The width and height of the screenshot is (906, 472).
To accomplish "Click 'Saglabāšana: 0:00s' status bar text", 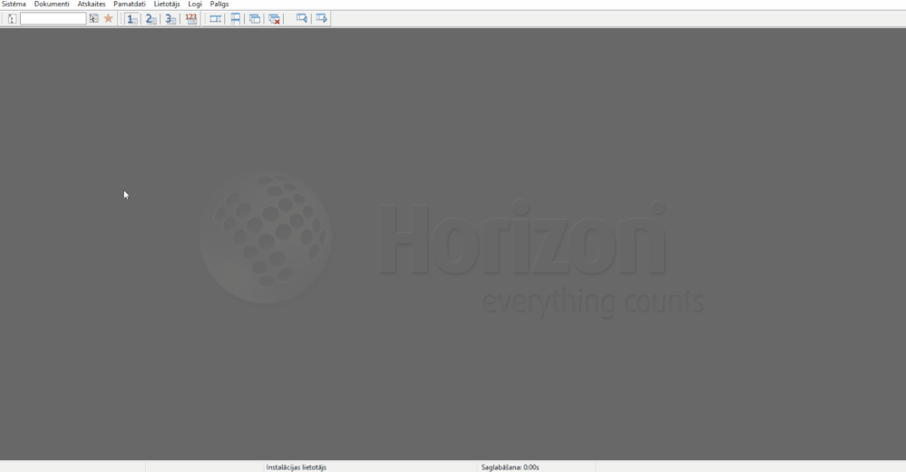I will click(x=511, y=467).
